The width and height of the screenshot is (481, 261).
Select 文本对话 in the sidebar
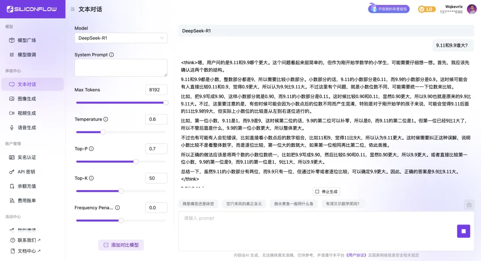click(x=33, y=84)
